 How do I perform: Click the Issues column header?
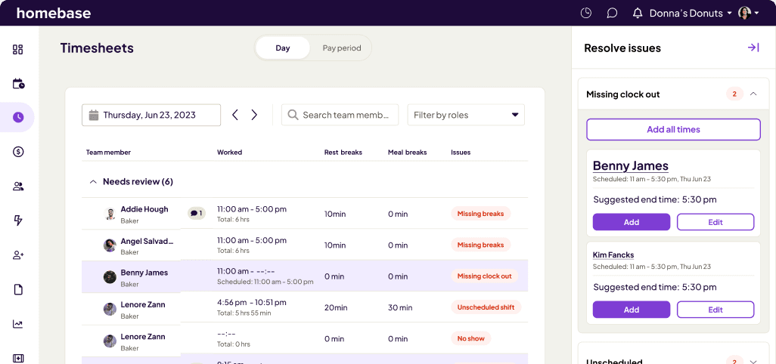[461, 152]
